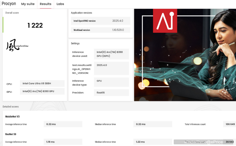This screenshot has width=236, height=146.
Task: Click the Precision label
Action: (x=78, y=93)
